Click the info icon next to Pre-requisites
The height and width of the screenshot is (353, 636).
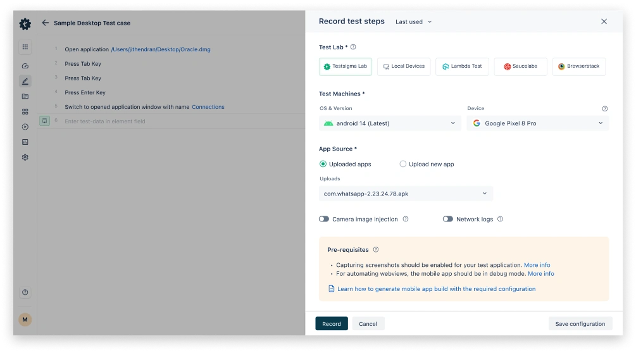coord(376,250)
